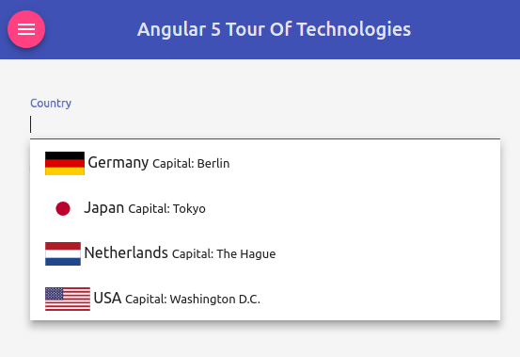This screenshot has width=520, height=357.
Task: Click the 'Capital: Berlin' text
Action: tap(191, 164)
